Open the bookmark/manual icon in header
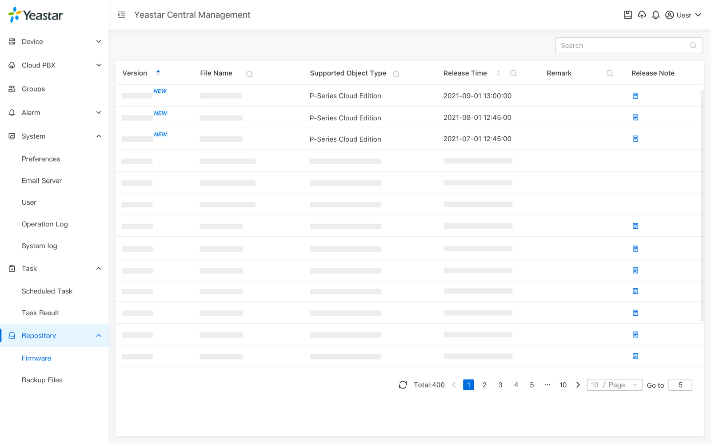 (628, 15)
